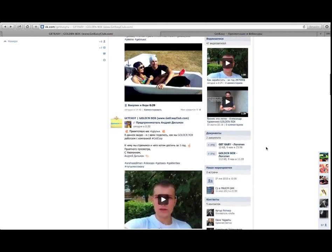The width and height of the screenshot is (332, 252).
Task: Click the Комментировать link
Action: (153, 110)
